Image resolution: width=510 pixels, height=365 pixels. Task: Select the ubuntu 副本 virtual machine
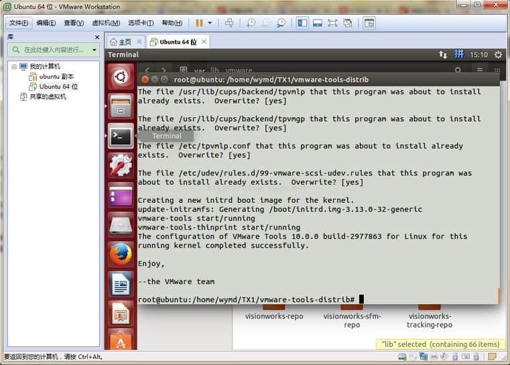[56, 77]
